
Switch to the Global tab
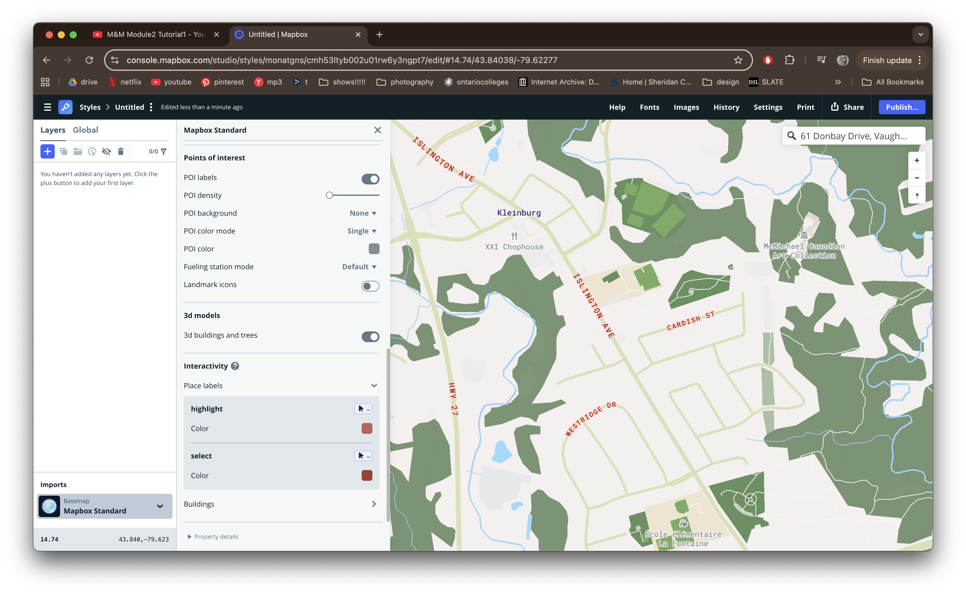[x=85, y=129]
